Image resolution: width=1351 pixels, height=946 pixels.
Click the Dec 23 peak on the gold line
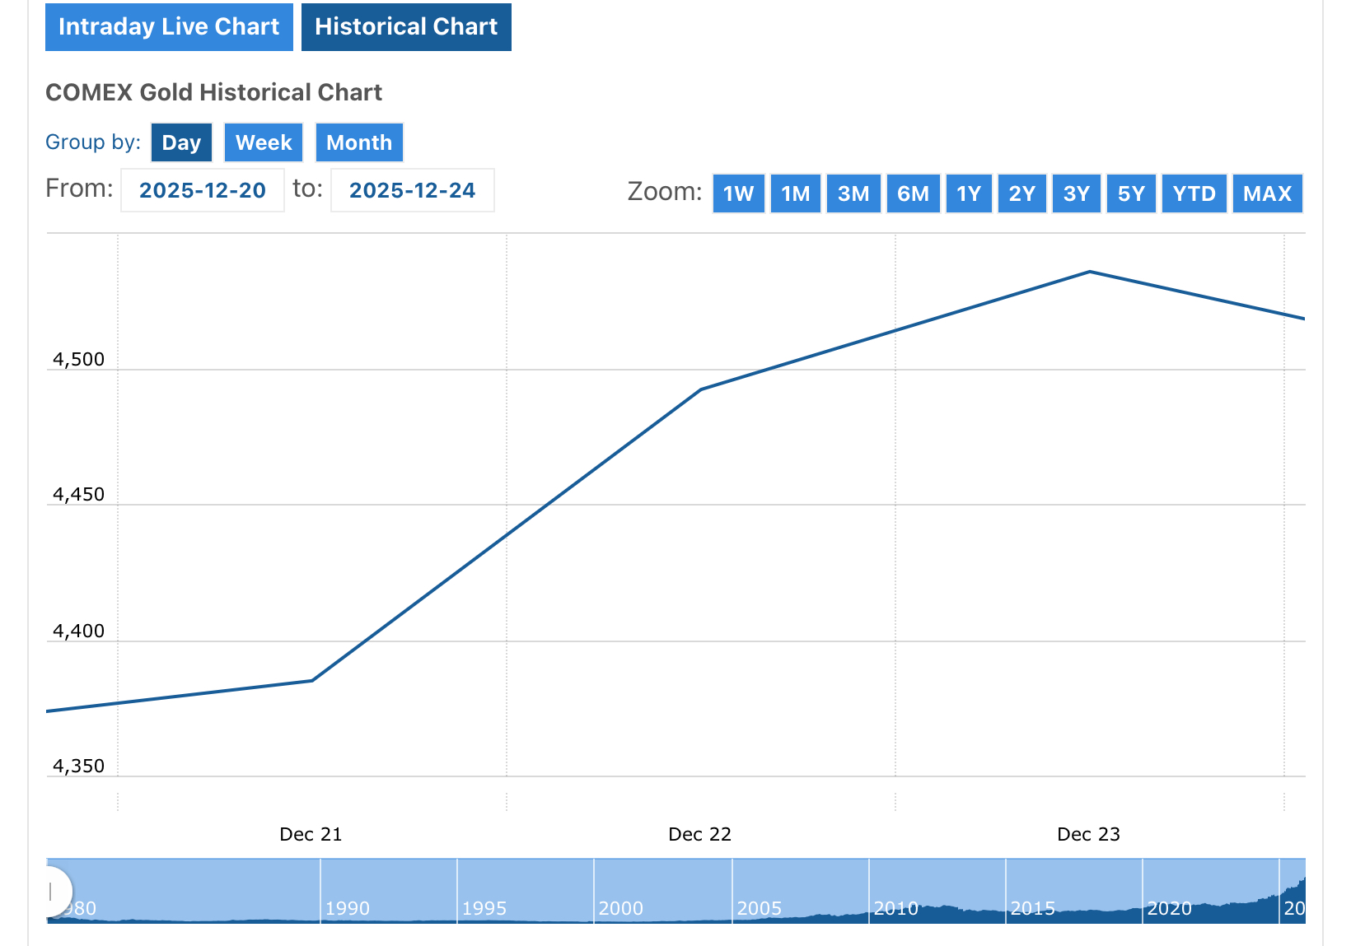pos(1090,272)
